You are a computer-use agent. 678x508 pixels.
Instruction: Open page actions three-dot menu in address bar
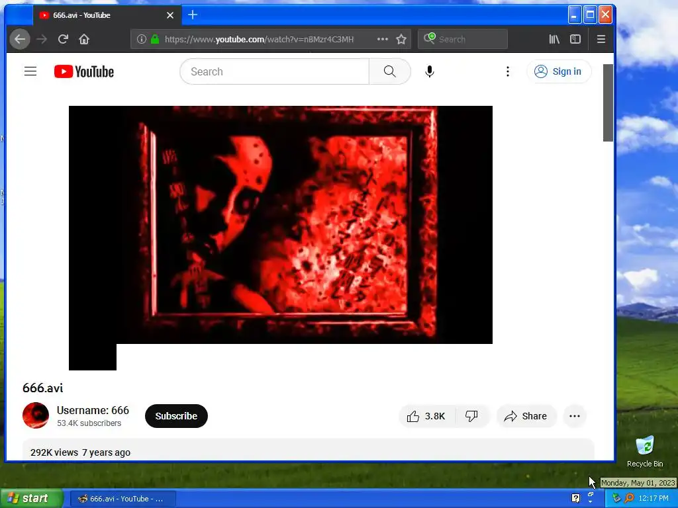tap(383, 39)
